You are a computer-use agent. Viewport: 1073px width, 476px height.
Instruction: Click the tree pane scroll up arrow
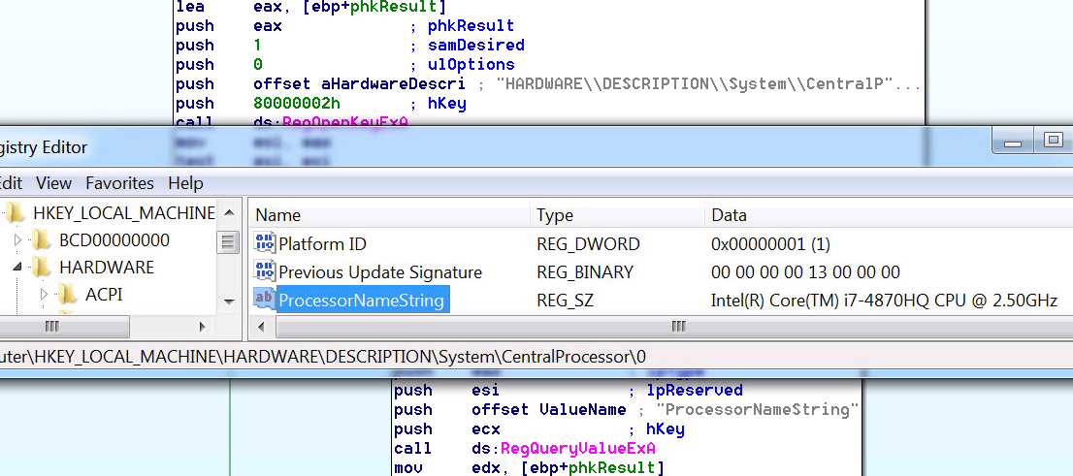tap(229, 212)
